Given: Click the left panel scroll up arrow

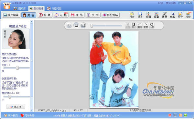Looking at the screenshot, I should (32, 22).
